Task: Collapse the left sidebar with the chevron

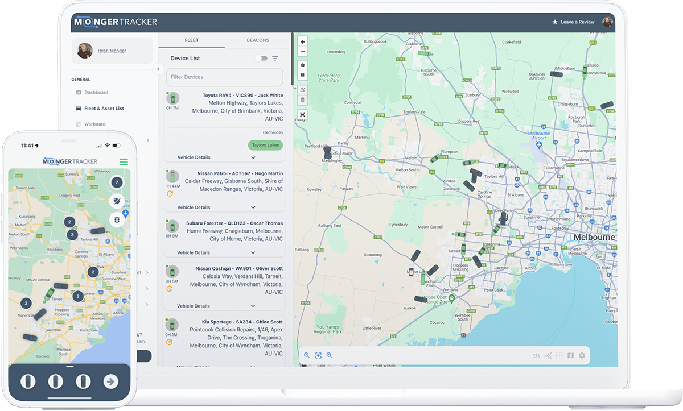Action: [158, 69]
